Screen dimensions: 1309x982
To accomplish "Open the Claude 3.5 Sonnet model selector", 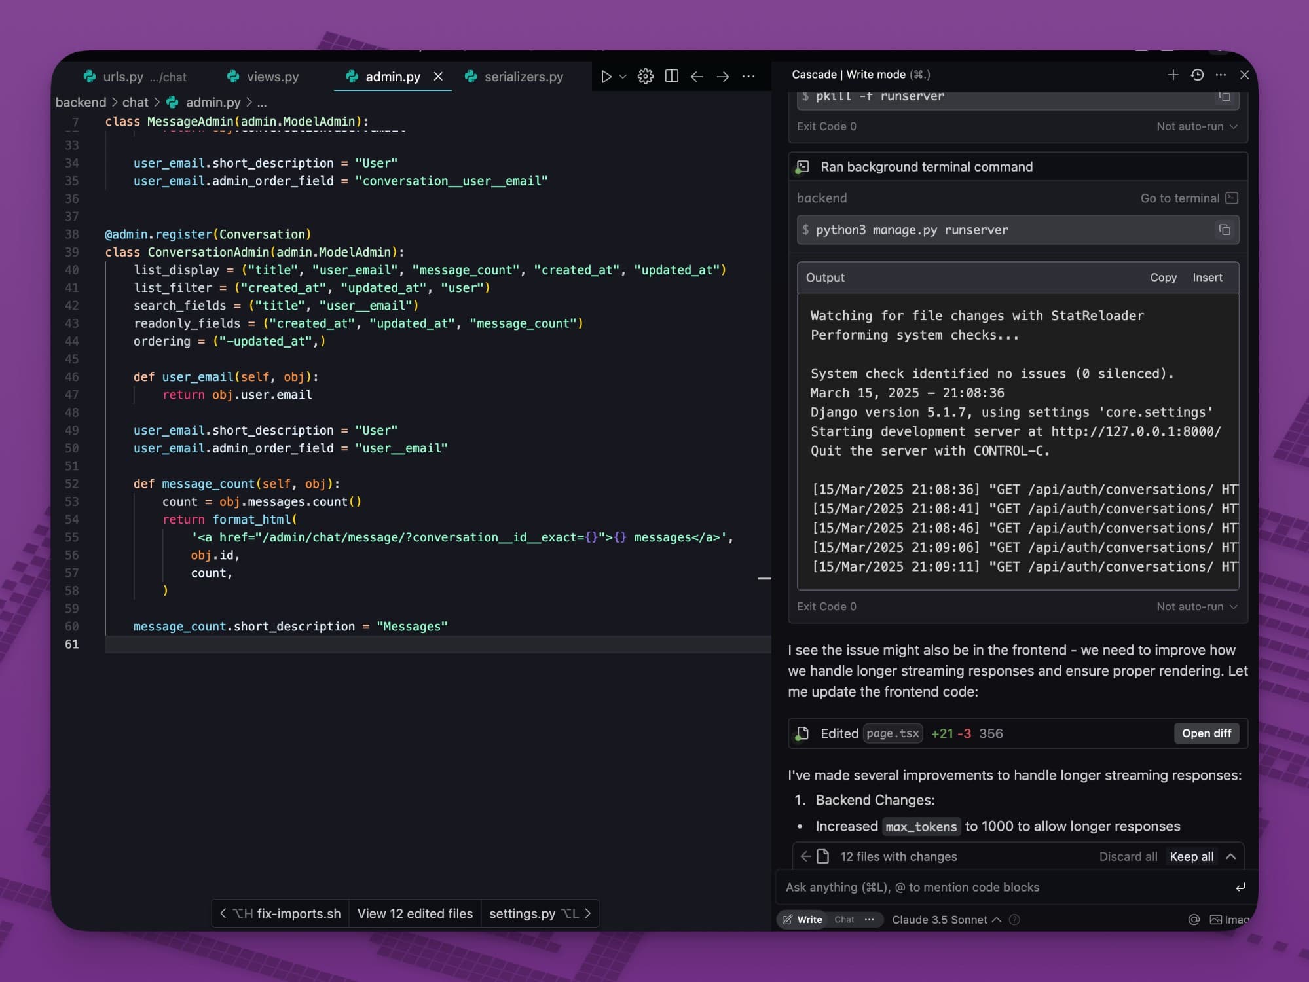I will point(946,919).
